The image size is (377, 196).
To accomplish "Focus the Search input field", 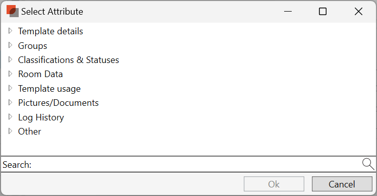I will point(196,164).
